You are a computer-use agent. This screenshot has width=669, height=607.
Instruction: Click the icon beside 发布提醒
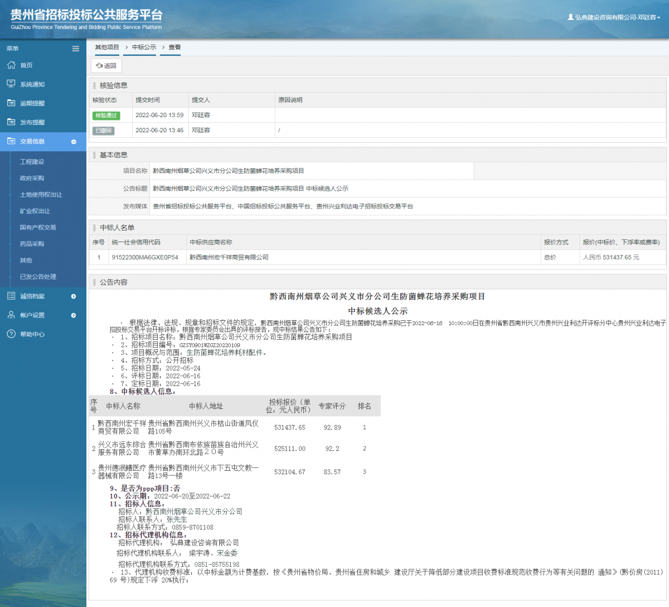(11, 122)
